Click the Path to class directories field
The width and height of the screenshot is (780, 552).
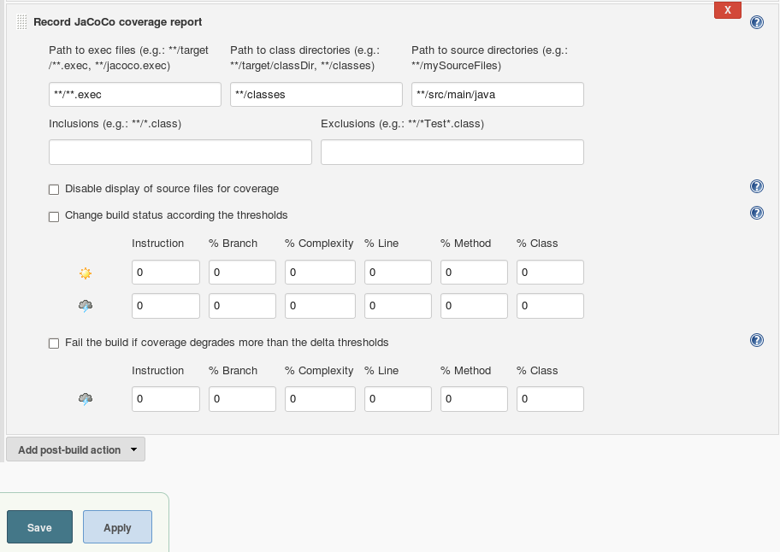[x=316, y=95]
